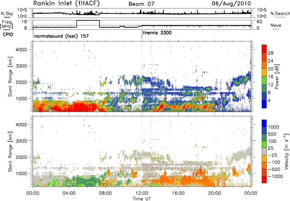Select the Power colorbar segment between 20 and 24
The width and height of the screenshot is (290, 201).
click(x=264, y=65)
